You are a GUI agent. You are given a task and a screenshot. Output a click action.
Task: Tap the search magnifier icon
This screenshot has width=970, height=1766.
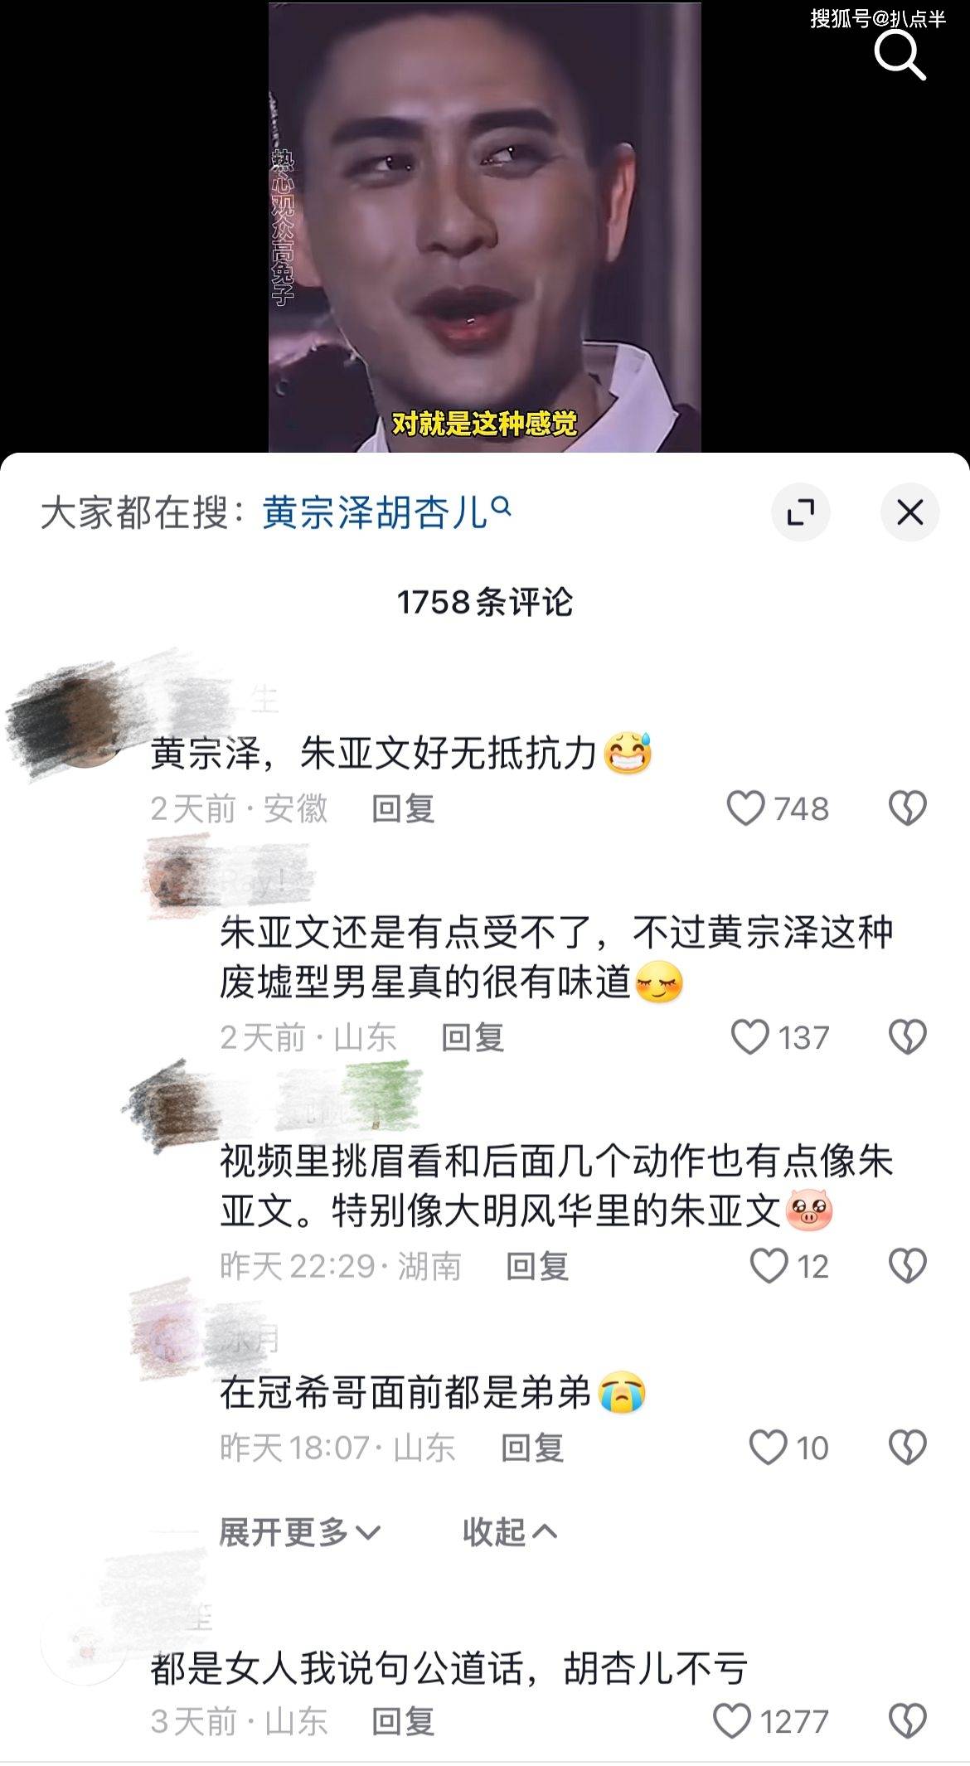pyautogui.click(x=900, y=56)
